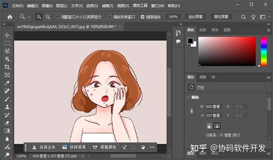
Task: Expand the collapsed tools panel arrows
Action: [x=4, y=24]
